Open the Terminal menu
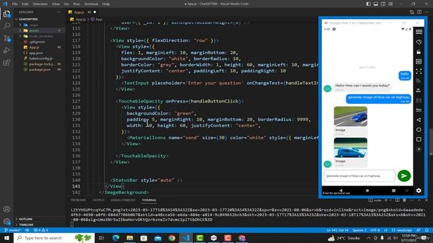The width and height of the screenshot is (433, 243). tap(91, 4)
